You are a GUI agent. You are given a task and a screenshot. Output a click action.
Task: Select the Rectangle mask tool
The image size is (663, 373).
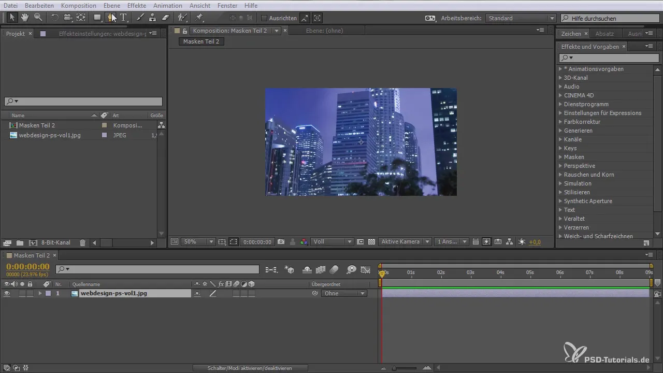click(97, 18)
